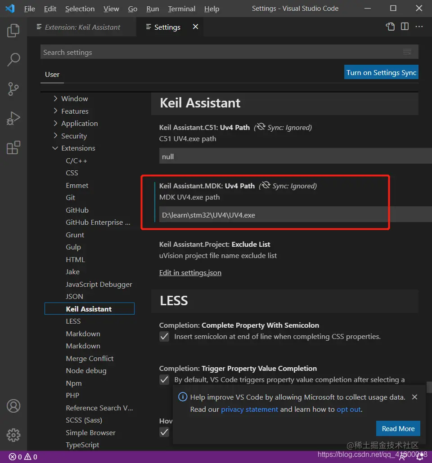Click the errors and warnings status item
This screenshot has height=463, width=432.
click(x=23, y=457)
